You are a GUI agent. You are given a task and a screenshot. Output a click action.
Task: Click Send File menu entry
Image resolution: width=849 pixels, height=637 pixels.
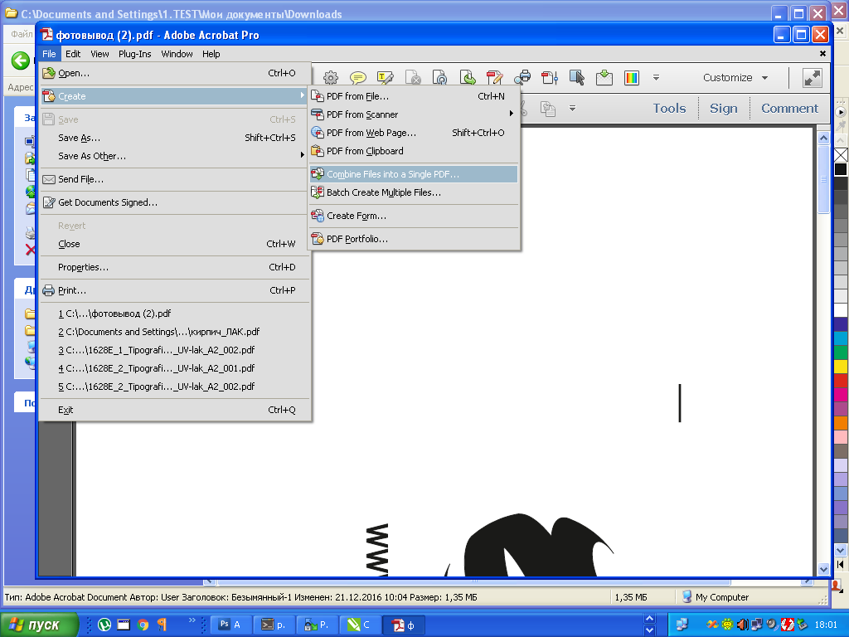pos(173,179)
